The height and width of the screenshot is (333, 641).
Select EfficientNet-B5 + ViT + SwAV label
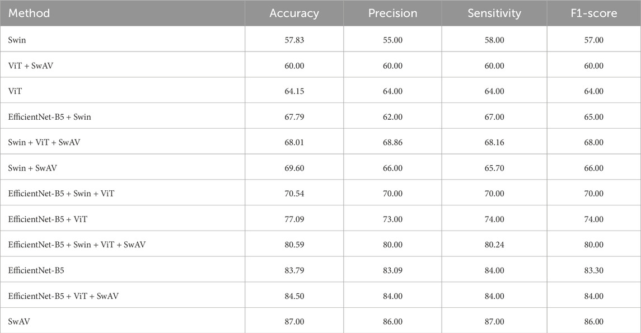[63, 296]
